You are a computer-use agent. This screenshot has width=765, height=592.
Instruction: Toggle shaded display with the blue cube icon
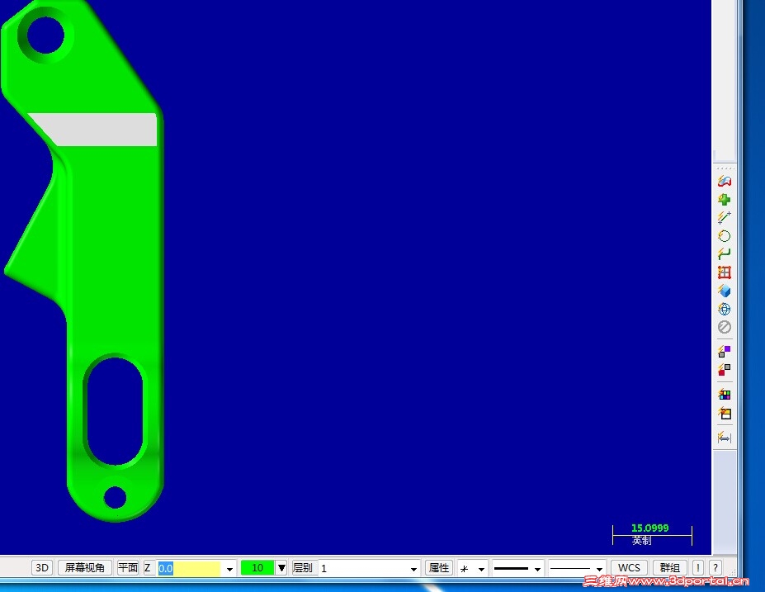(x=724, y=291)
